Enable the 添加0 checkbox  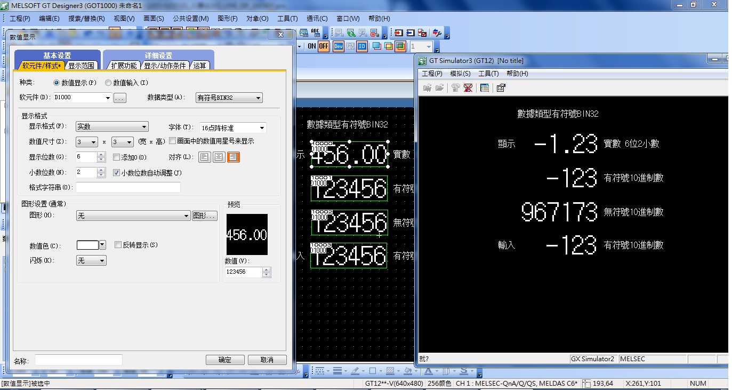(117, 157)
